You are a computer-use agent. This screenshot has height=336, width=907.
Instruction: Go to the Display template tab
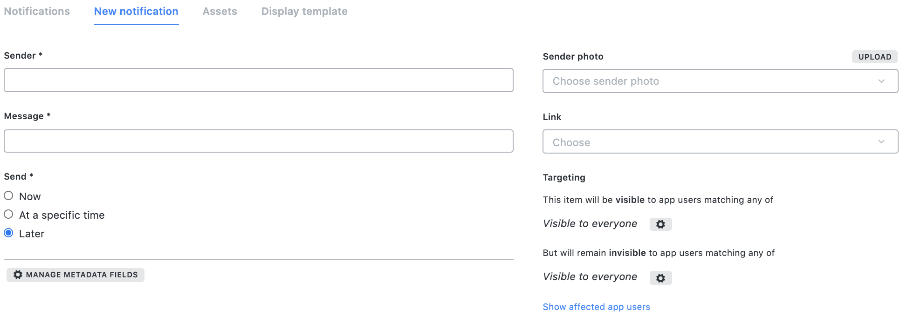click(x=304, y=11)
